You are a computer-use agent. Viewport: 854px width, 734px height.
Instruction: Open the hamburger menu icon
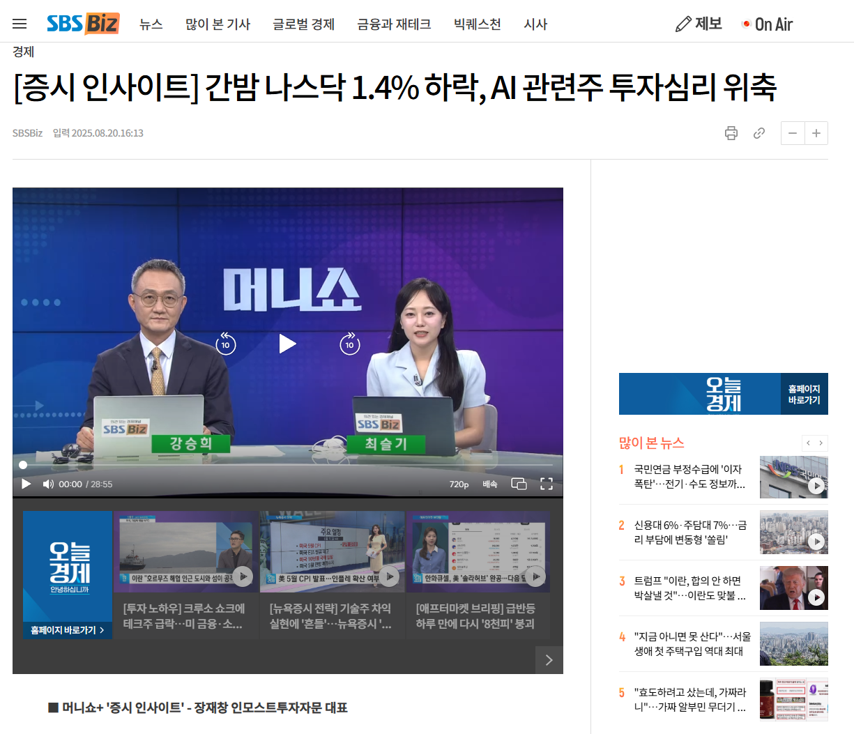coord(20,24)
